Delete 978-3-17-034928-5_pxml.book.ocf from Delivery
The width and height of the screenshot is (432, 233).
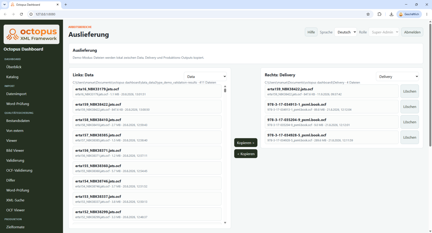click(x=410, y=137)
